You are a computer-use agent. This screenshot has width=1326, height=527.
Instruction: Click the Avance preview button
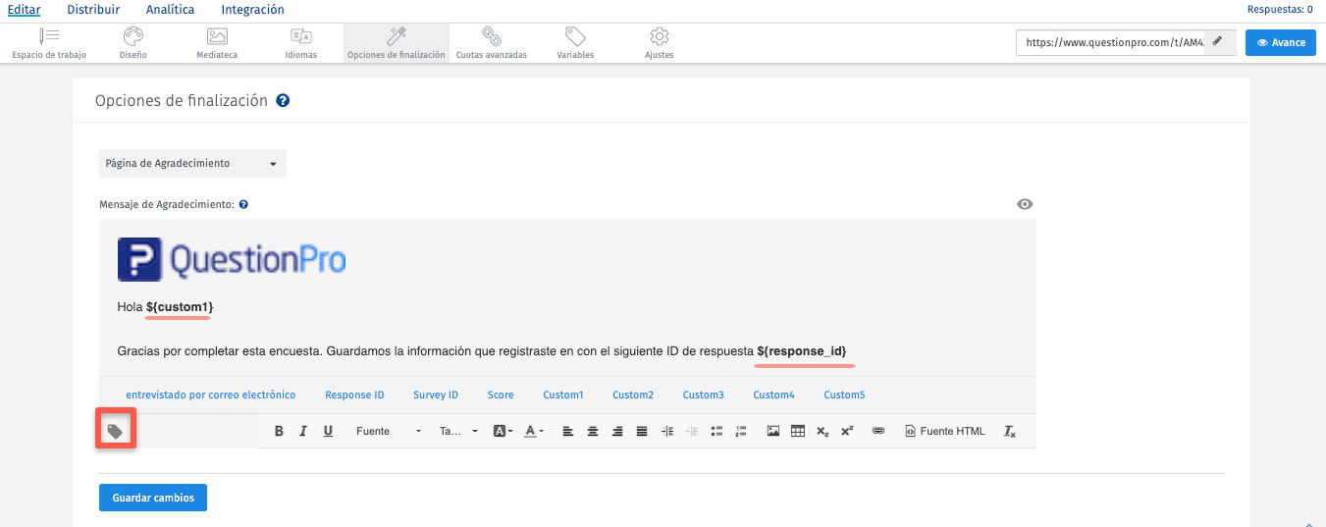[1281, 42]
